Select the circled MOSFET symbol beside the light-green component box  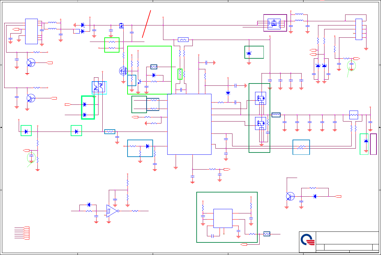(123, 71)
